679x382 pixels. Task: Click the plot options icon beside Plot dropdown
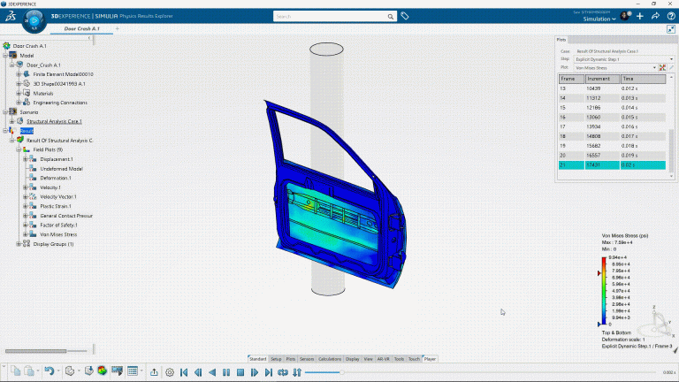click(x=662, y=67)
